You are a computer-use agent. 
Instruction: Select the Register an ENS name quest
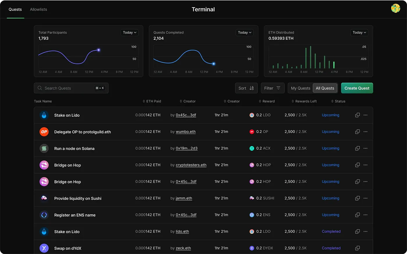(75, 215)
